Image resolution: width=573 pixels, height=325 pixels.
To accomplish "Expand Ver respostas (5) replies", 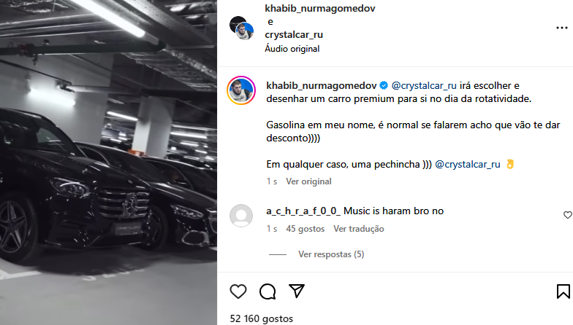I will tap(331, 254).
